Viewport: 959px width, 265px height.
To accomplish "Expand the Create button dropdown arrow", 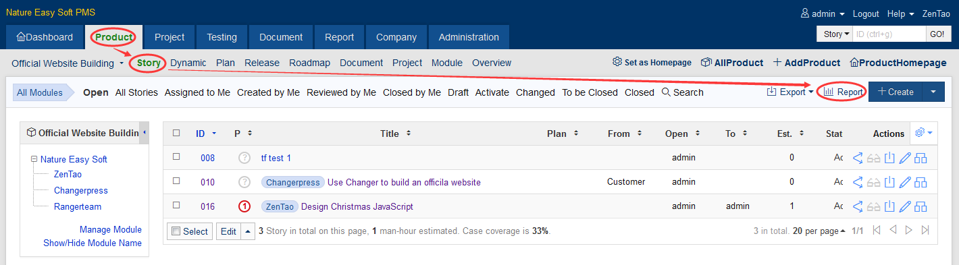I will click(933, 92).
